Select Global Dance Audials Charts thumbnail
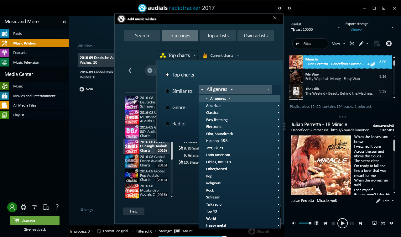The image size is (401, 237). click(x=132, y=161)
